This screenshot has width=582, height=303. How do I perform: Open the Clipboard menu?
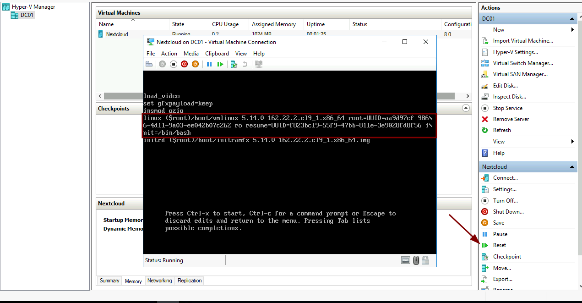pos(217,54)
